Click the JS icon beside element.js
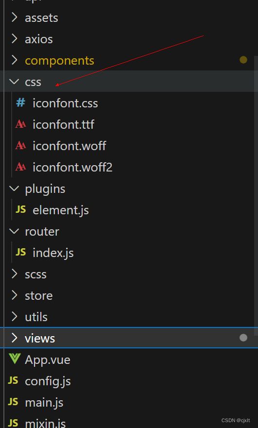Screen dimensions: 258x428 point(20,210)
